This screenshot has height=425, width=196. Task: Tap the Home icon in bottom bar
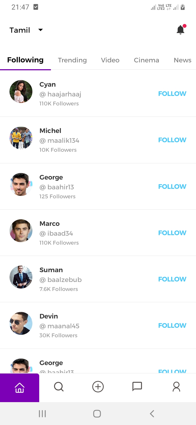20,387
